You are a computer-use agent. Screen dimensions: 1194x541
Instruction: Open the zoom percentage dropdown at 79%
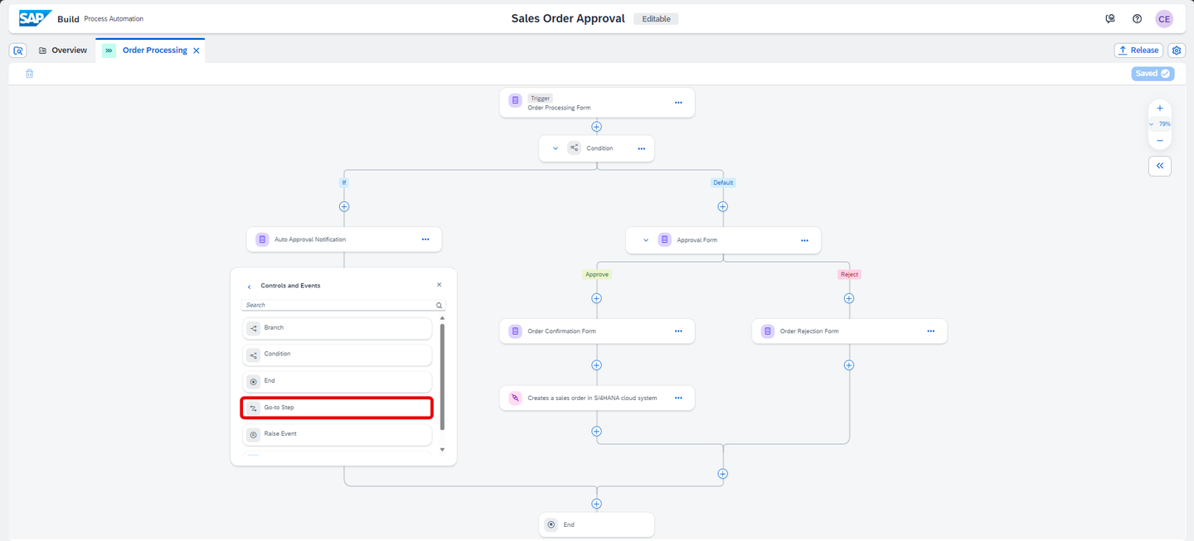(1159, 124)
